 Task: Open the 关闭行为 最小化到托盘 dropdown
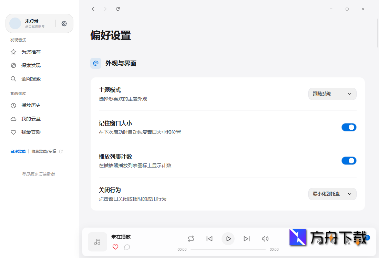click(x=332, y=194)
